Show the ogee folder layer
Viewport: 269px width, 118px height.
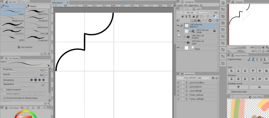tap(178, 42)
